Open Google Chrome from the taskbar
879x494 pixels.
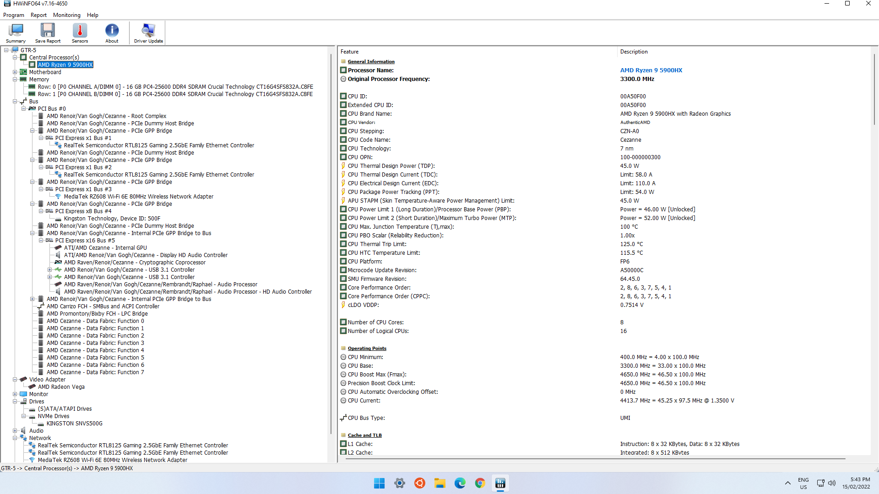coord(480,483)
